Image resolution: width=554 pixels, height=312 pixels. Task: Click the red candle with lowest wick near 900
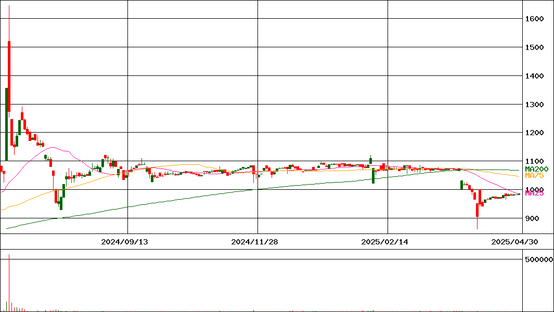[x=478, y=210]
